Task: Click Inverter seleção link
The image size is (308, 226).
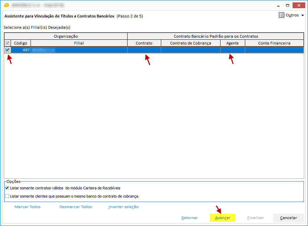Action: pyautogui.click(x=123, y=207)
